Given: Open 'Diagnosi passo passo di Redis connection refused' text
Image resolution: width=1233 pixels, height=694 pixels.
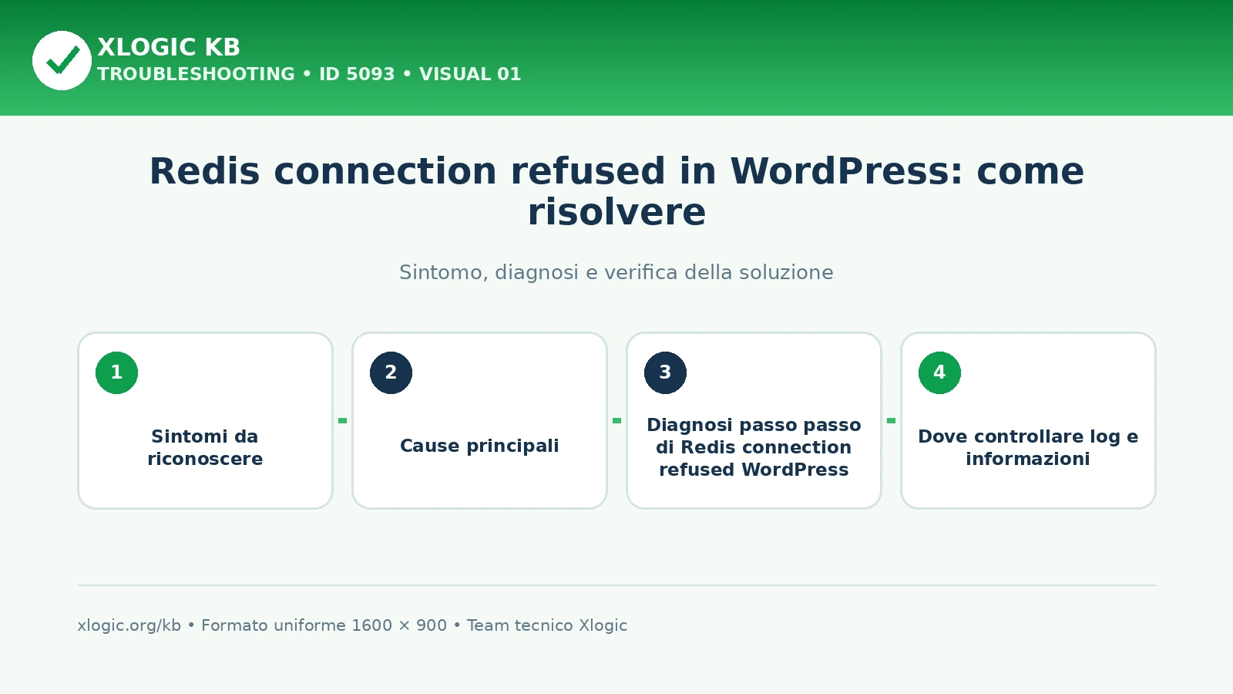Looking at the screenshot, I should [x=754, y=447].
